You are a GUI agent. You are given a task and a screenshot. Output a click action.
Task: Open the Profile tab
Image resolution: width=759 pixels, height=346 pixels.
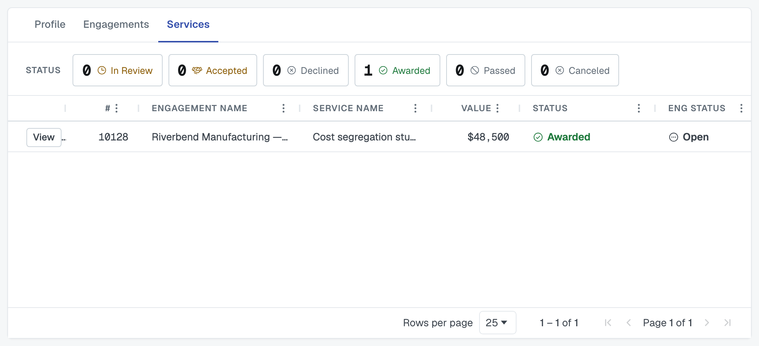coord(50,25)
